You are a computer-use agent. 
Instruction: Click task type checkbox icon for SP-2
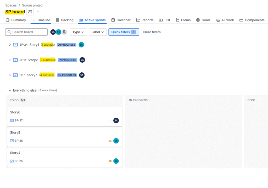(15, 60)
